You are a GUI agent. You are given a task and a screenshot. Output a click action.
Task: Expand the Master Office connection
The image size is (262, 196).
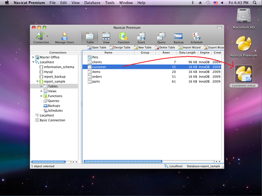click(33, 57)
